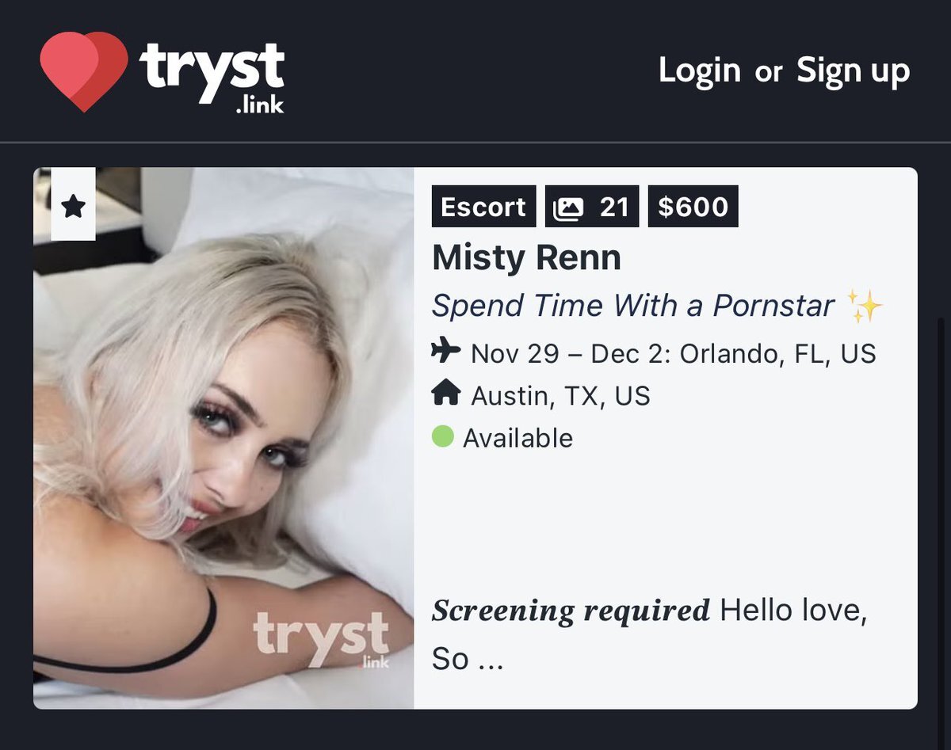
Task: Open the profile photo thumbnail
Action: click(x=223, y=438)
